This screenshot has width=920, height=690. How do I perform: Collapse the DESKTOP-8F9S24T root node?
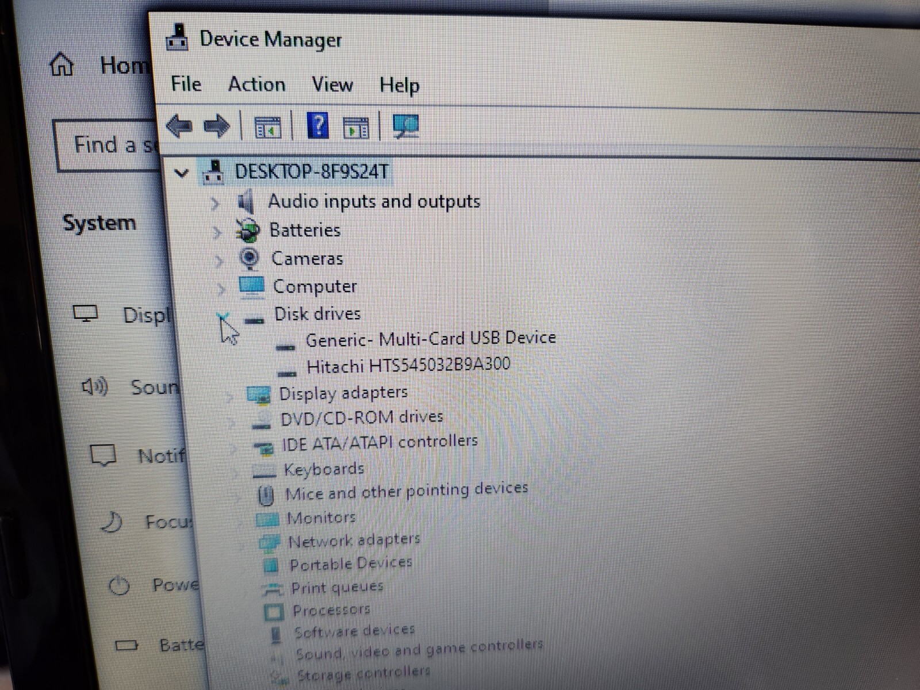tap(181, 173)
